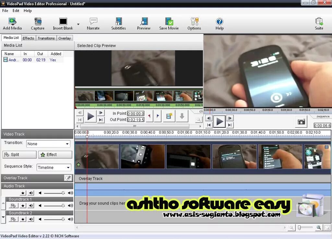Click the Split button
Screen dimensions: 332x239
tap(19, 155)
